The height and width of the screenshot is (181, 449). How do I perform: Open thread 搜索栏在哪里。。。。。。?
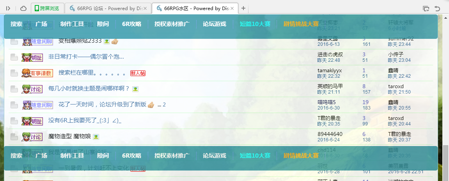tap(92, 73)
